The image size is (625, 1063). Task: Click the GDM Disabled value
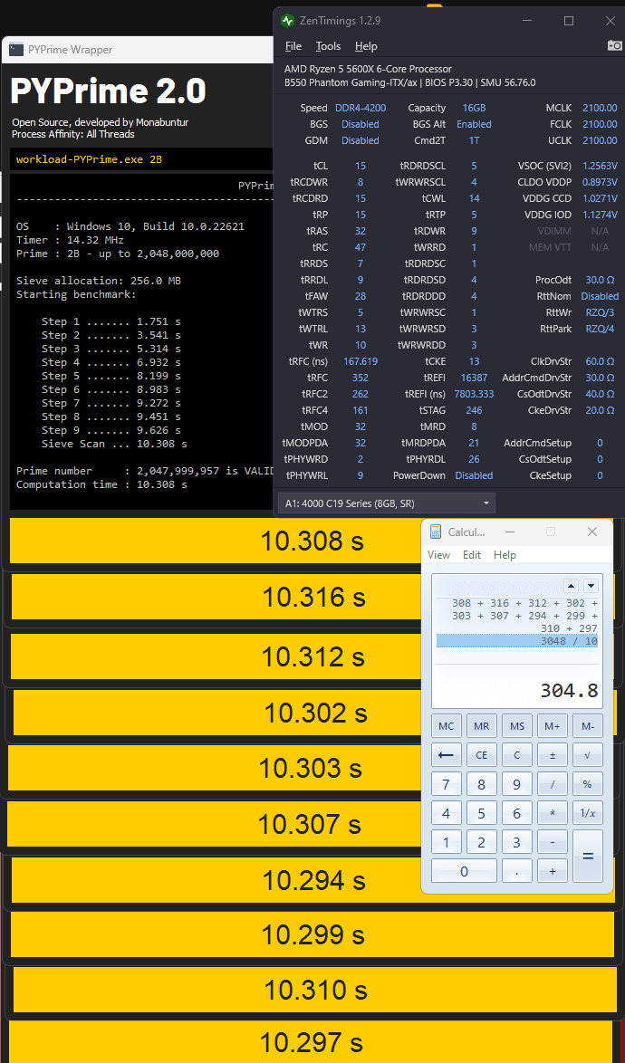point(361,140)
